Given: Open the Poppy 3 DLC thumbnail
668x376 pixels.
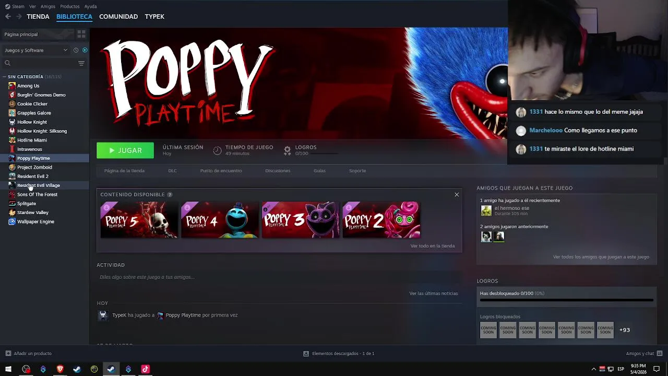Looking at the screenshot, I should click(300, 220).
